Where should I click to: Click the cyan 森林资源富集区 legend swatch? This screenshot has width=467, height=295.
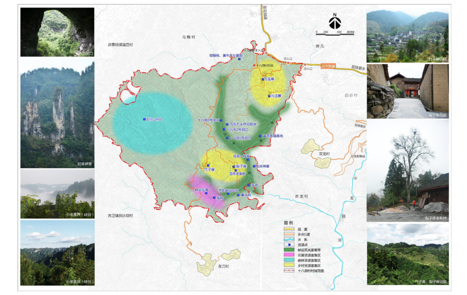coord(289,260)
